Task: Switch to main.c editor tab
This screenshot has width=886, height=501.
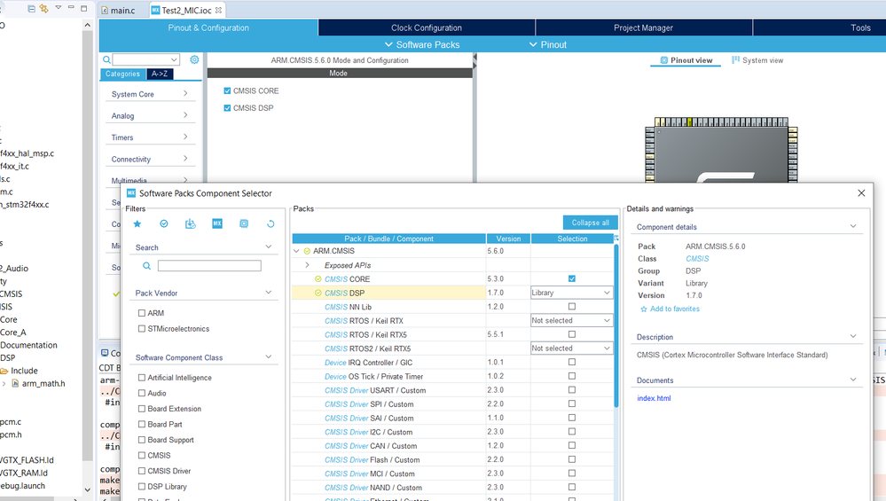Action: click(x=118, y=10)
